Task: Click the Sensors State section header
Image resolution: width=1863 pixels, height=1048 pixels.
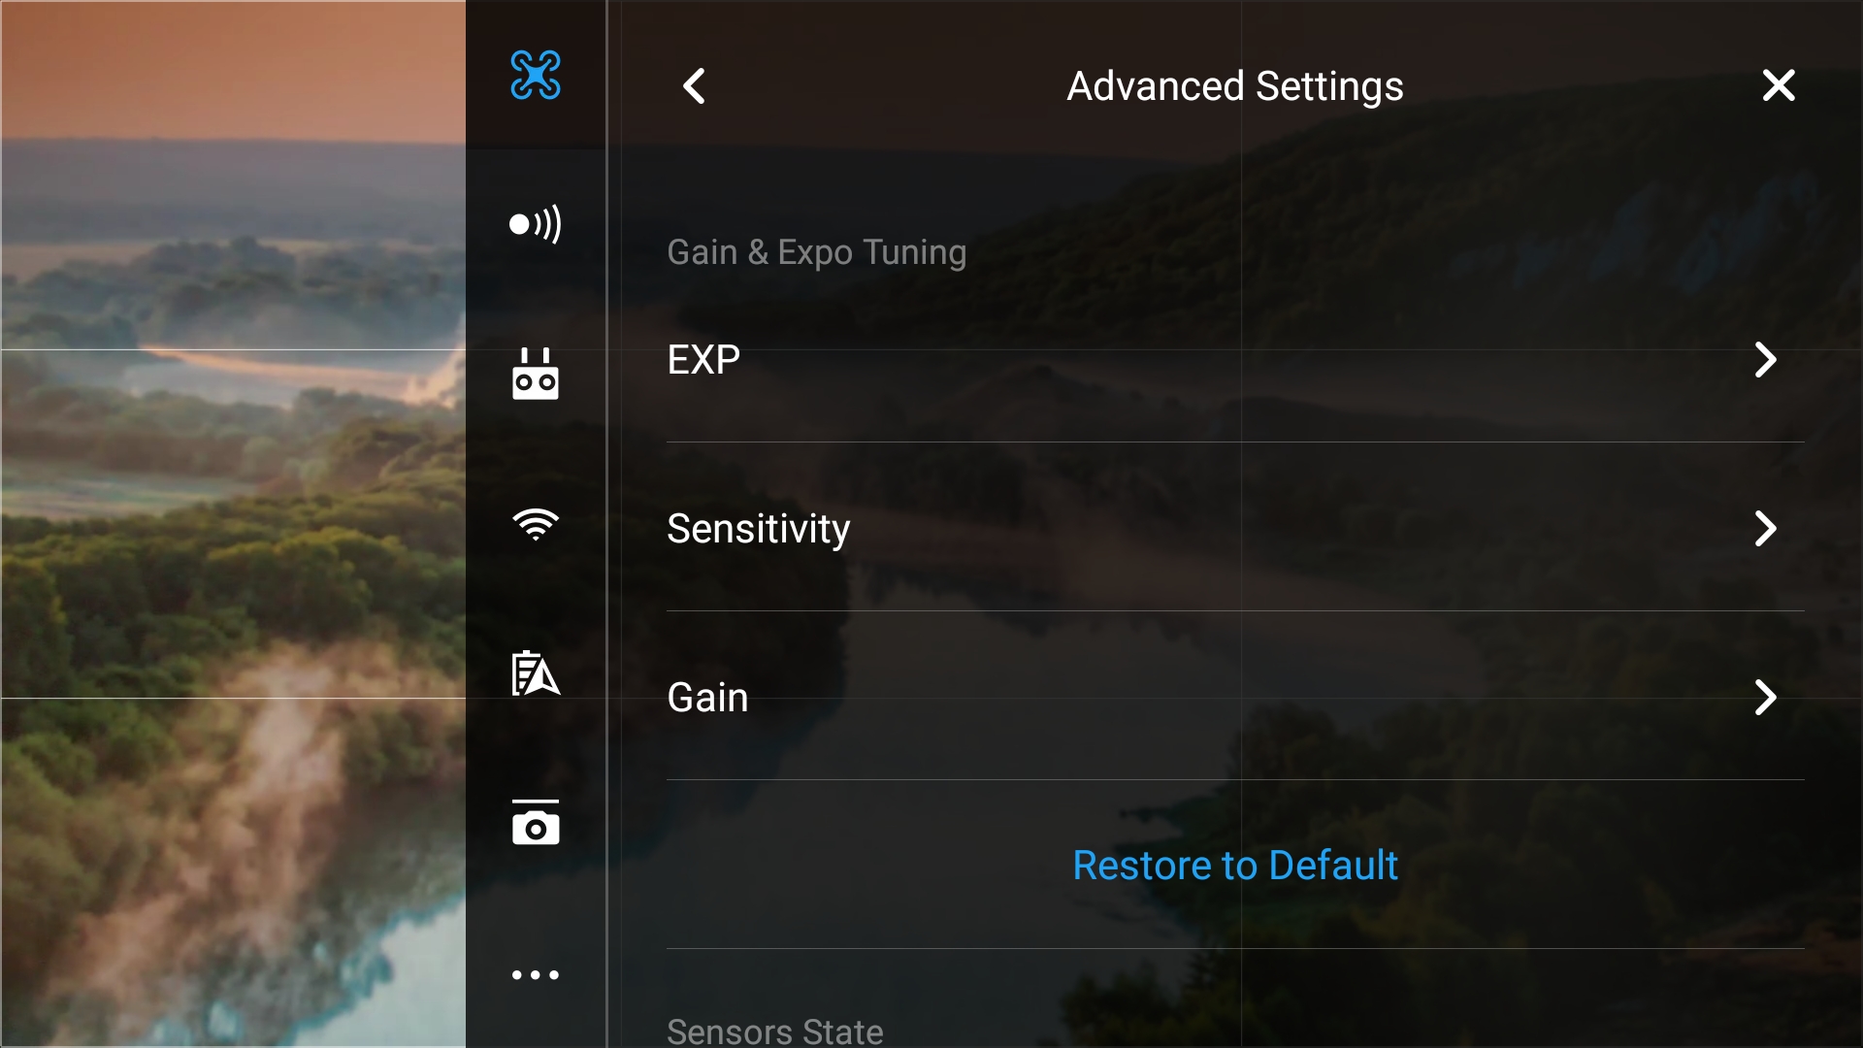Action: [774, 1031]
